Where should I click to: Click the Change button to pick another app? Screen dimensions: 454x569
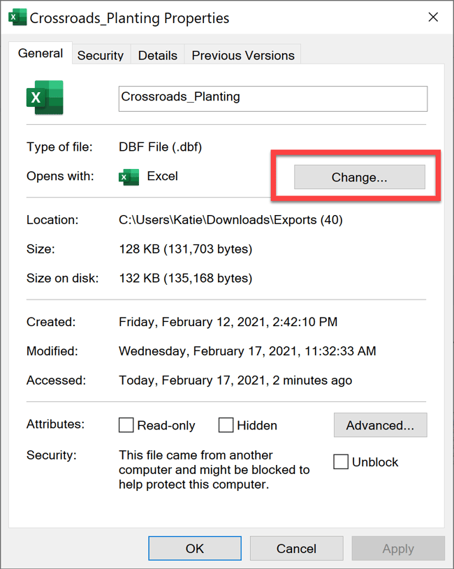[359, 177]
